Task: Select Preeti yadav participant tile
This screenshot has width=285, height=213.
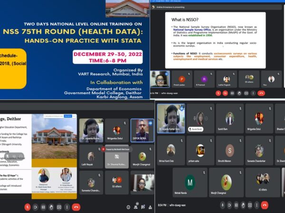Action: (x=182, y=79)
